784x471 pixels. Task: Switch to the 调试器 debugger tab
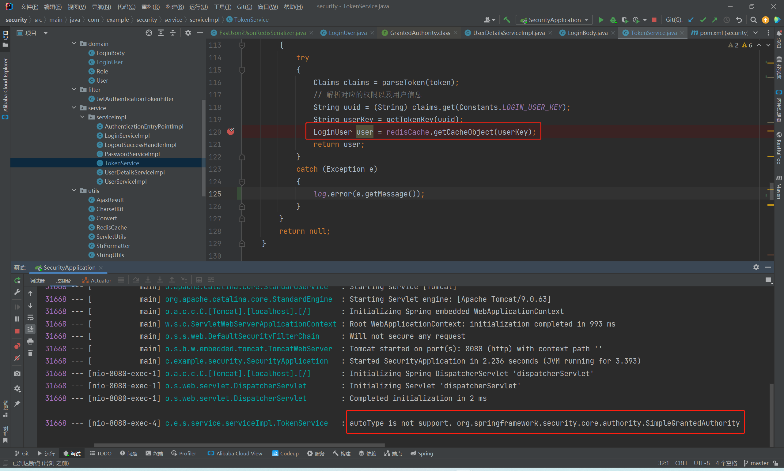(x=37, y=281)
